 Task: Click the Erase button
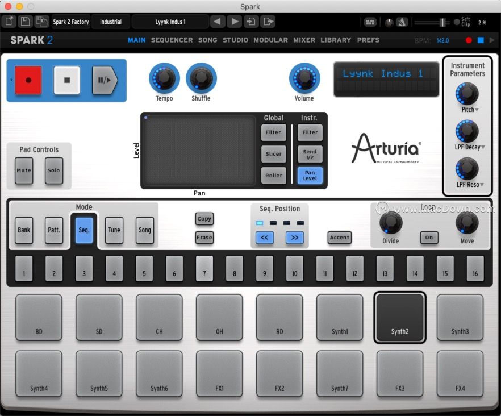tap(204, 238)
